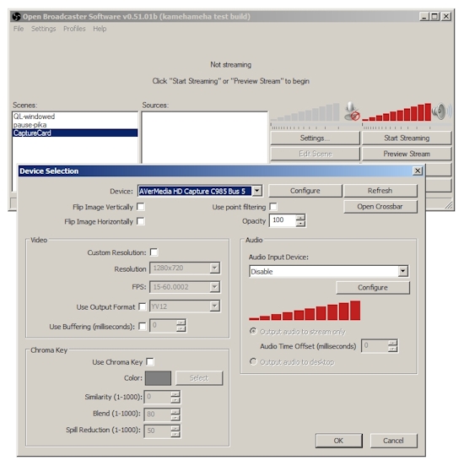
Task: Click the muted microphone icon
Action: (x=352, y=111)
